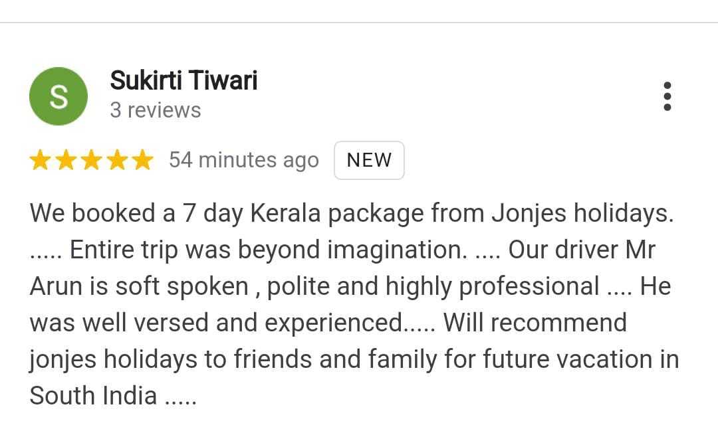Click the words "Will recommend"

pyautogui.click(x=535, y=323)
